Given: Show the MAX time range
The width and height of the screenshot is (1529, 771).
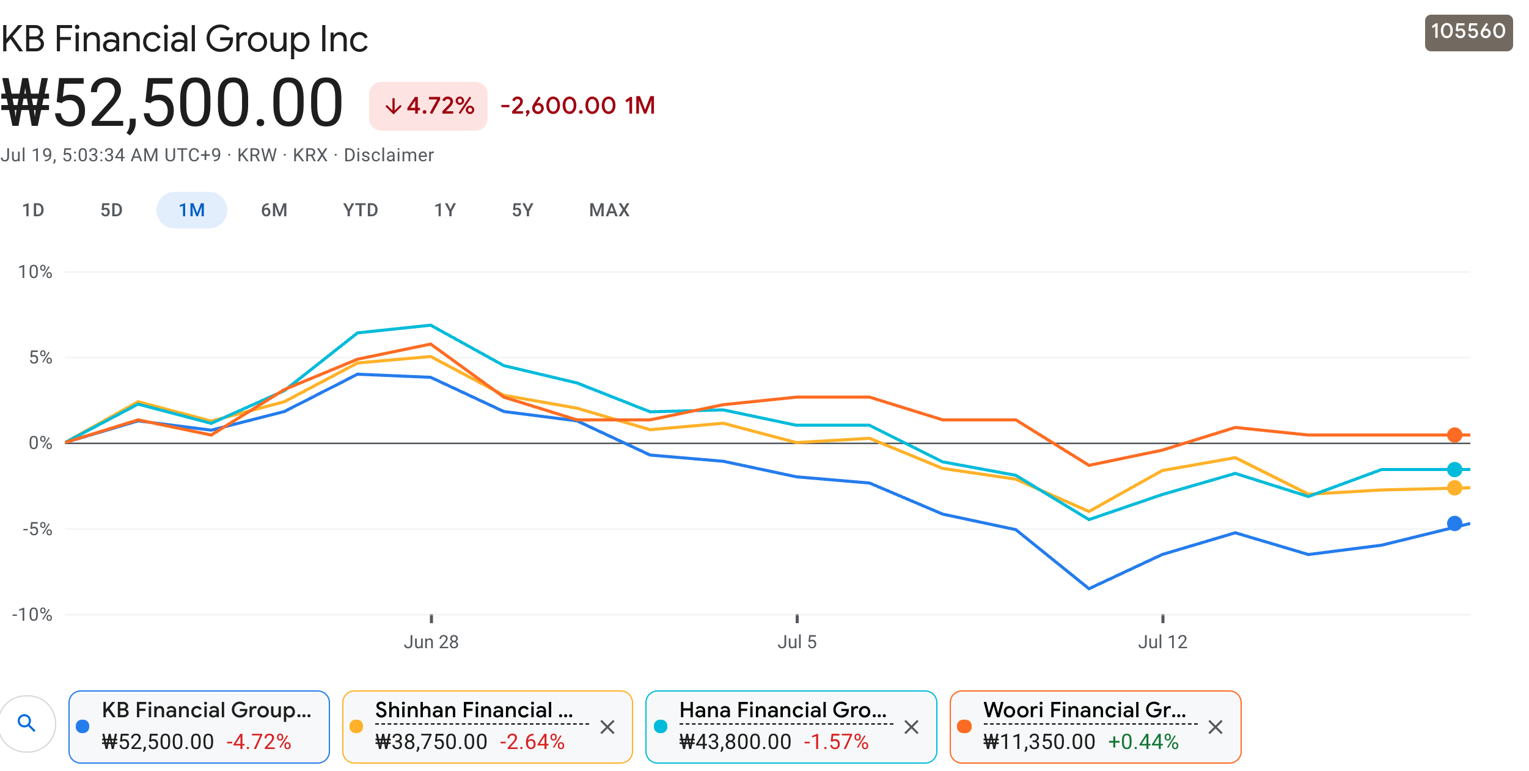Looking at the screenshot, I should pos(609,210).
